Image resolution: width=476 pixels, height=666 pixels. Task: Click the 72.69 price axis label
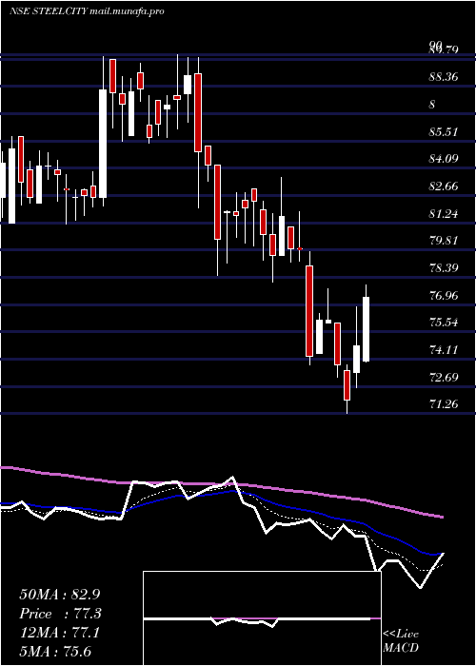[444, 377]
